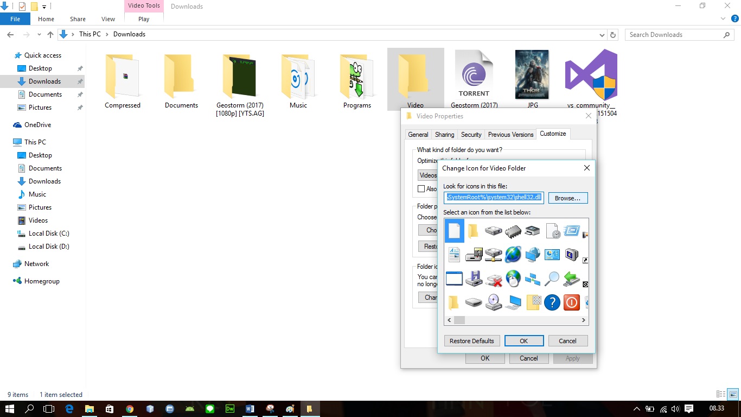This screenshot has height=417, width=741.
Task: Open Microsoft Edge from the taskbar
Action: point(69,409)
